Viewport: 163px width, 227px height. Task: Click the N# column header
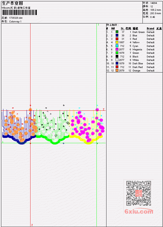pos(113,28)
